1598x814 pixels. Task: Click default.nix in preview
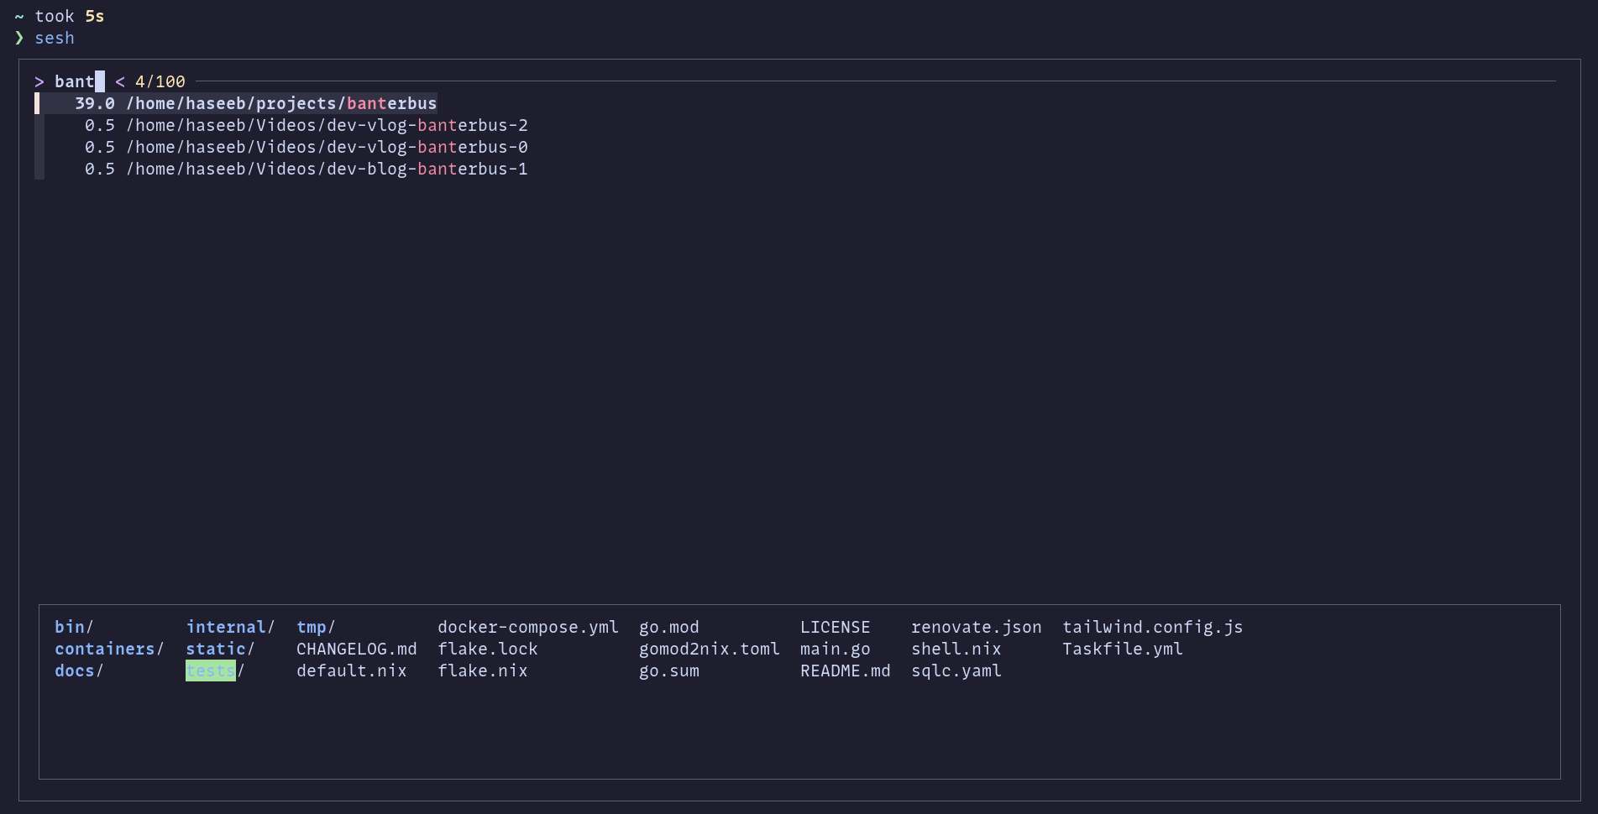(x=352, y=671)
